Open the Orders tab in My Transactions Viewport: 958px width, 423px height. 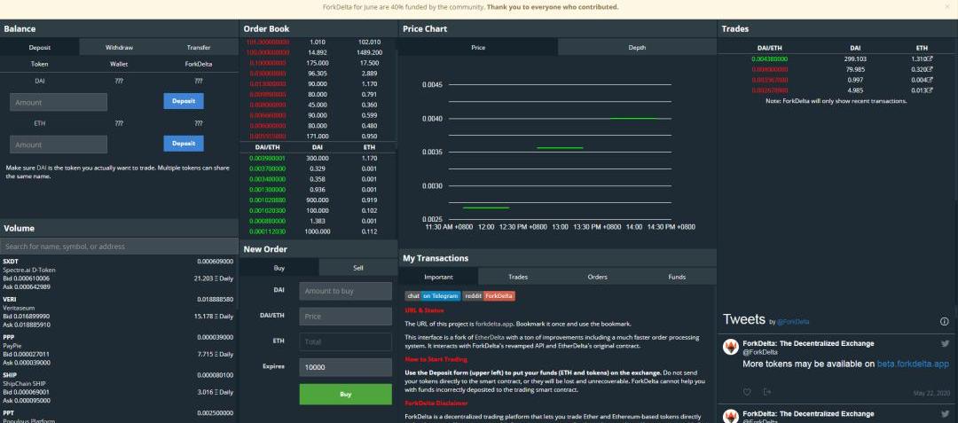pos(598,277)
